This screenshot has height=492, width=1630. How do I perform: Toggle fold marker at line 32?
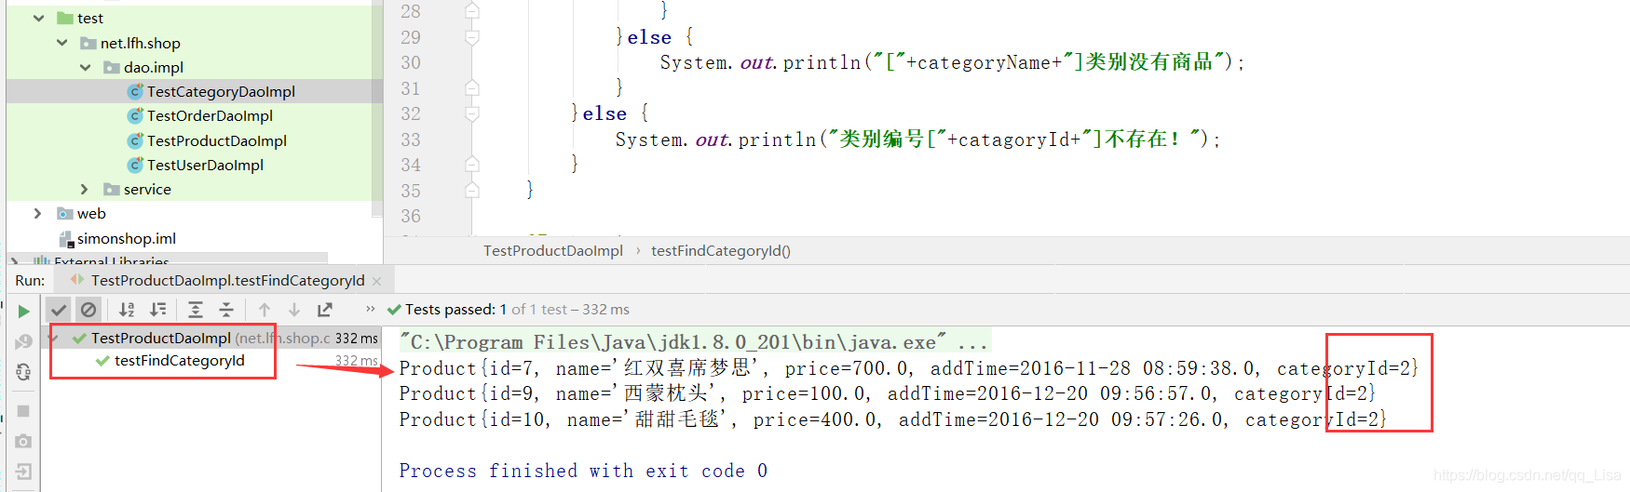pyautogui.click(x=472, y=113)
